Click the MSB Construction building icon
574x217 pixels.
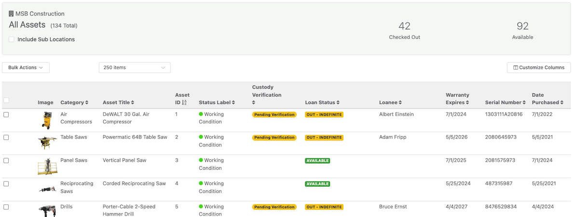tap(11, 13)
